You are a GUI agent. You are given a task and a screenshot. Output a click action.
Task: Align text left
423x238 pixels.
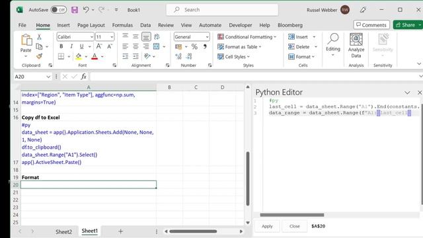pyautogui.click(x=125, y=46)
